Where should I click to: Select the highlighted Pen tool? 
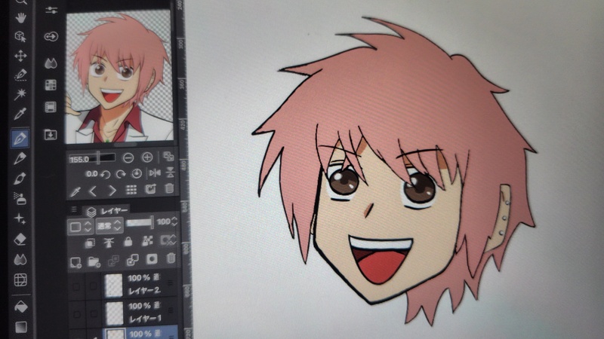coord(20,139)
